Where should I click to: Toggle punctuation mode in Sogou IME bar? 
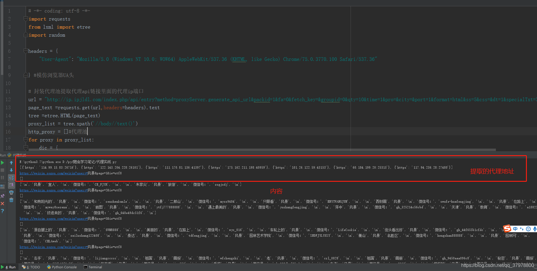tap(522, 229)
